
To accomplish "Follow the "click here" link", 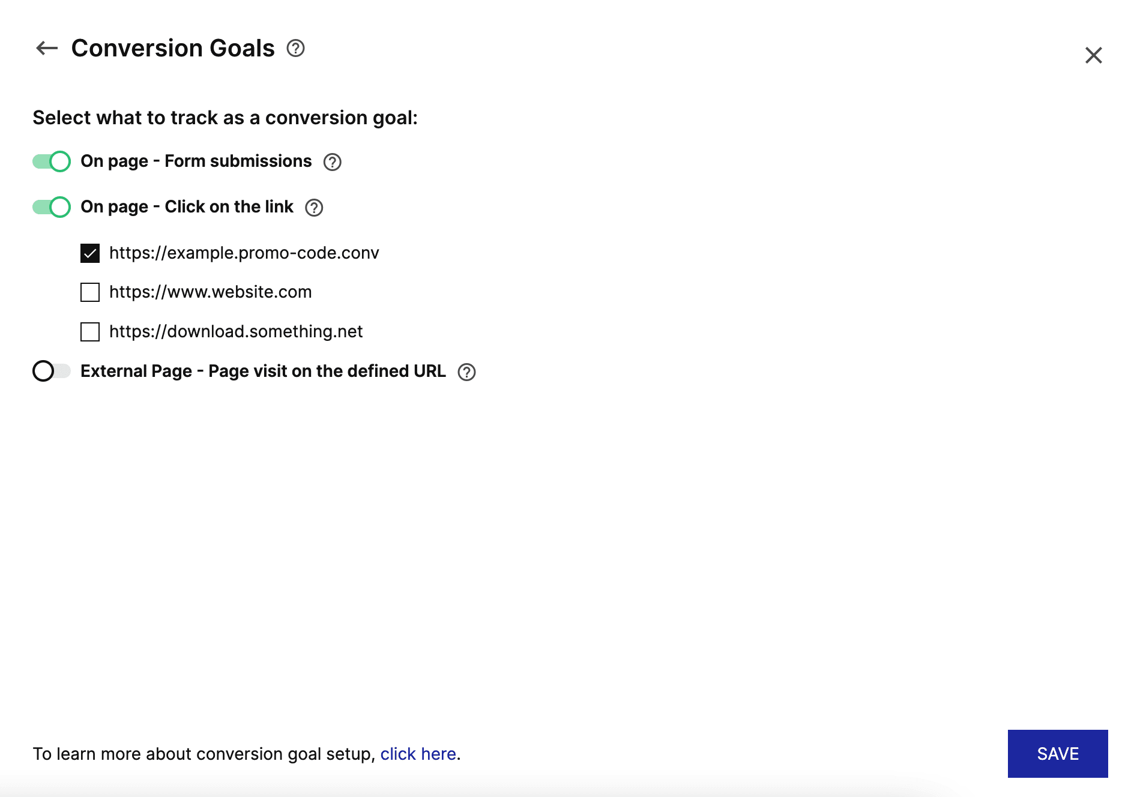I will [418, 754].
